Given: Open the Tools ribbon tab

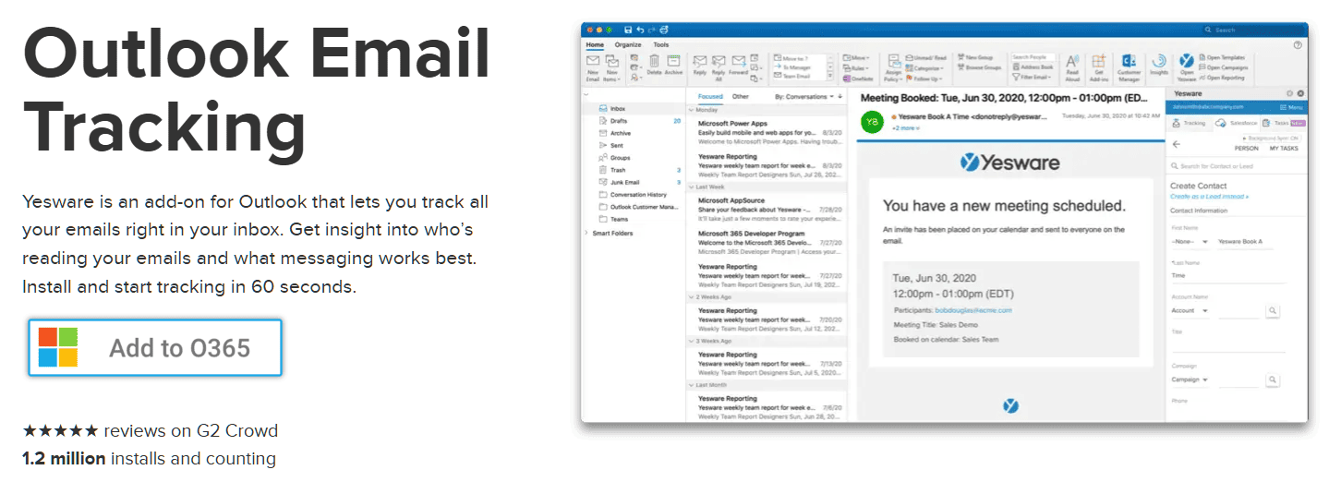Looking at the screenshot, I should (x=660, y=44).
